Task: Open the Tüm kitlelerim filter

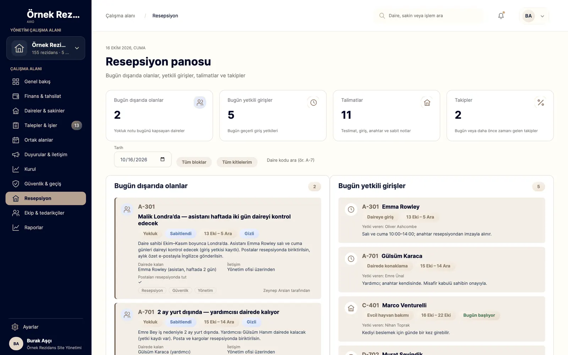Action: pyautogui.click(x=237, y=162)
